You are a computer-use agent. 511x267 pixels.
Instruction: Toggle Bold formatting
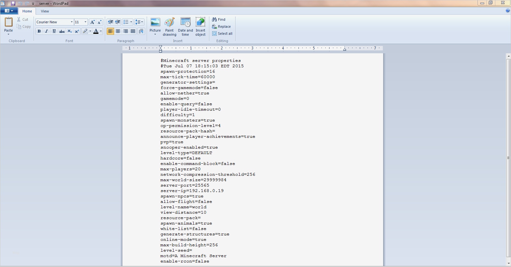tap(39, 31)
